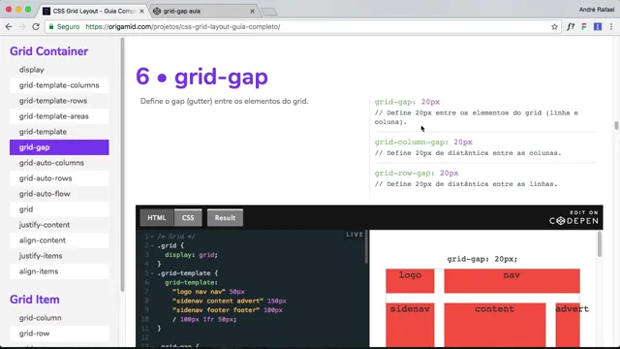
Task: Reload the page with the refresh icon
Action: pos(36,26)
